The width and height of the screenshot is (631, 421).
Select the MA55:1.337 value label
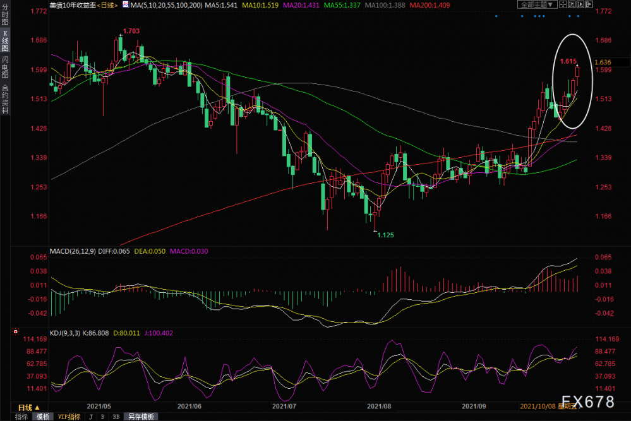342,5
